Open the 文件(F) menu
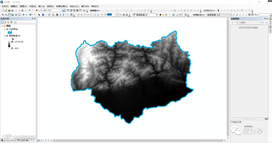272x143 pixels. click(5, 6)
